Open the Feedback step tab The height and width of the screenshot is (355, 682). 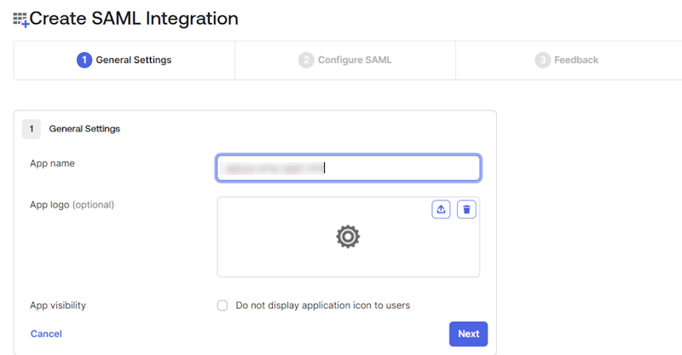(x=567, y=60)
